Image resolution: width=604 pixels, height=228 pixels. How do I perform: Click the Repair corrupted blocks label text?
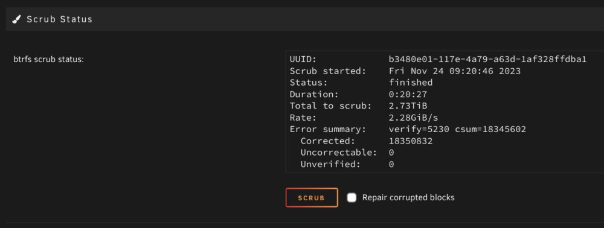408,198
